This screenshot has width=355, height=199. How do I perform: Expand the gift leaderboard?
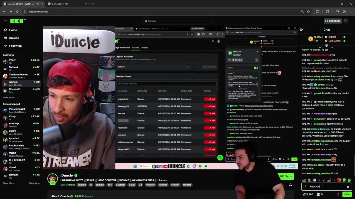coord(327,46)
